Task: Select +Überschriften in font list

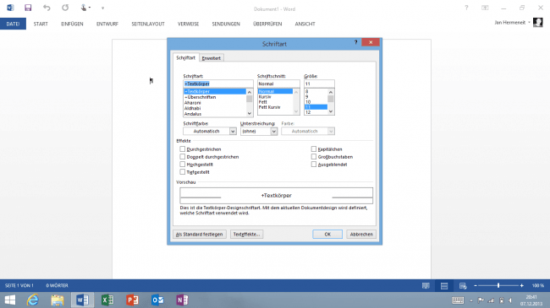Action: click(215, 97)
